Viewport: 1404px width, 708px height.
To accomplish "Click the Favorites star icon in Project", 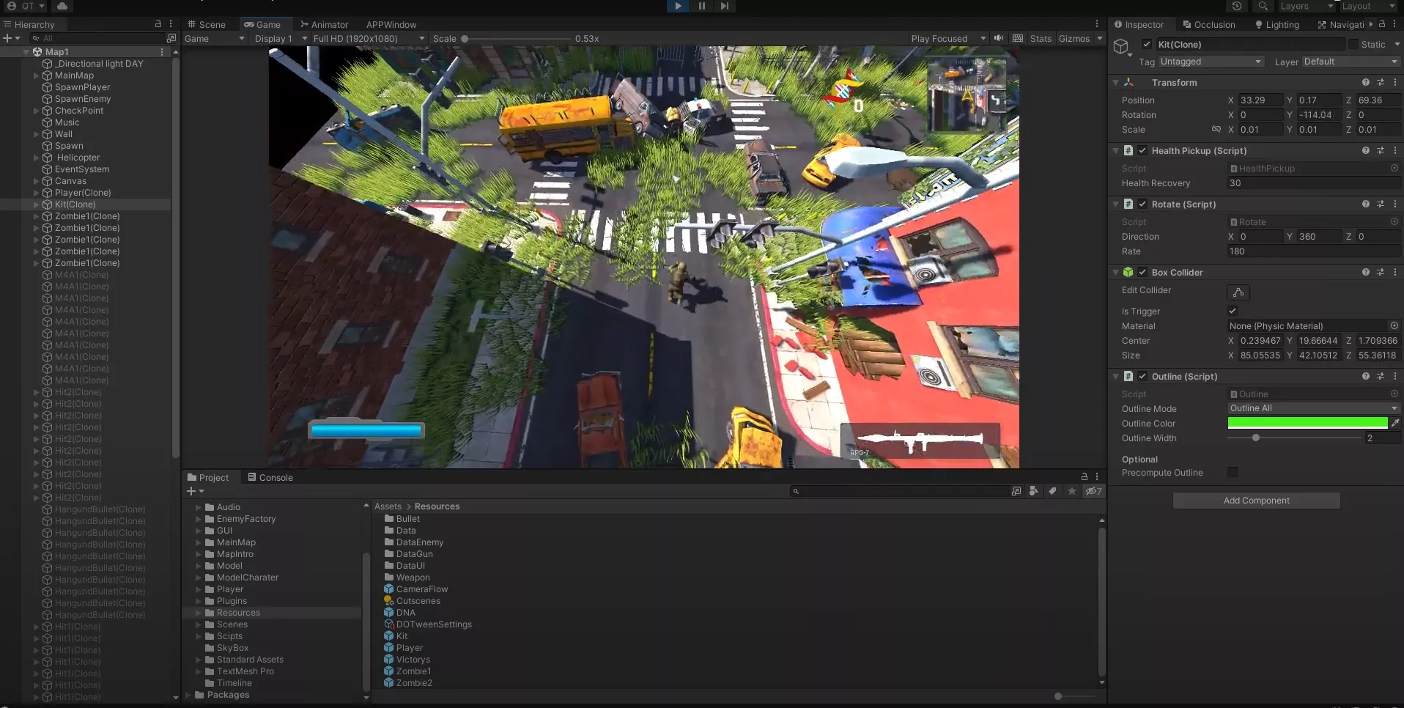I will (x=1072, y=491).
